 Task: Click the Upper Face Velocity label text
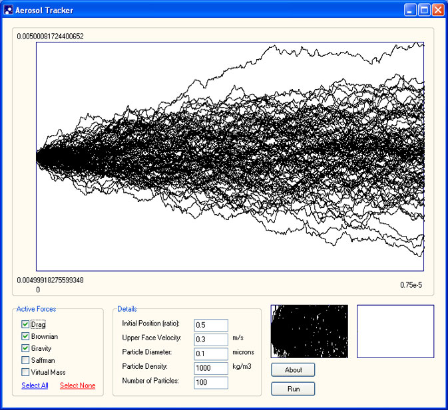(152, 338)
